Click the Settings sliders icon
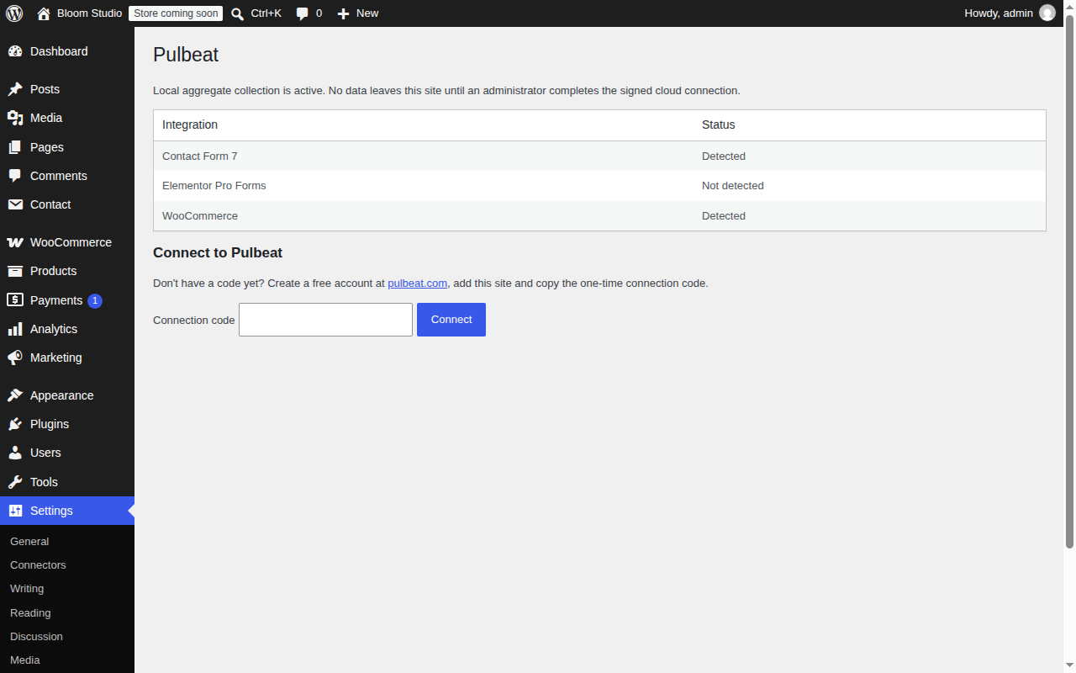The width and height of the screenshot is (1076, 673). click(15, 511)
